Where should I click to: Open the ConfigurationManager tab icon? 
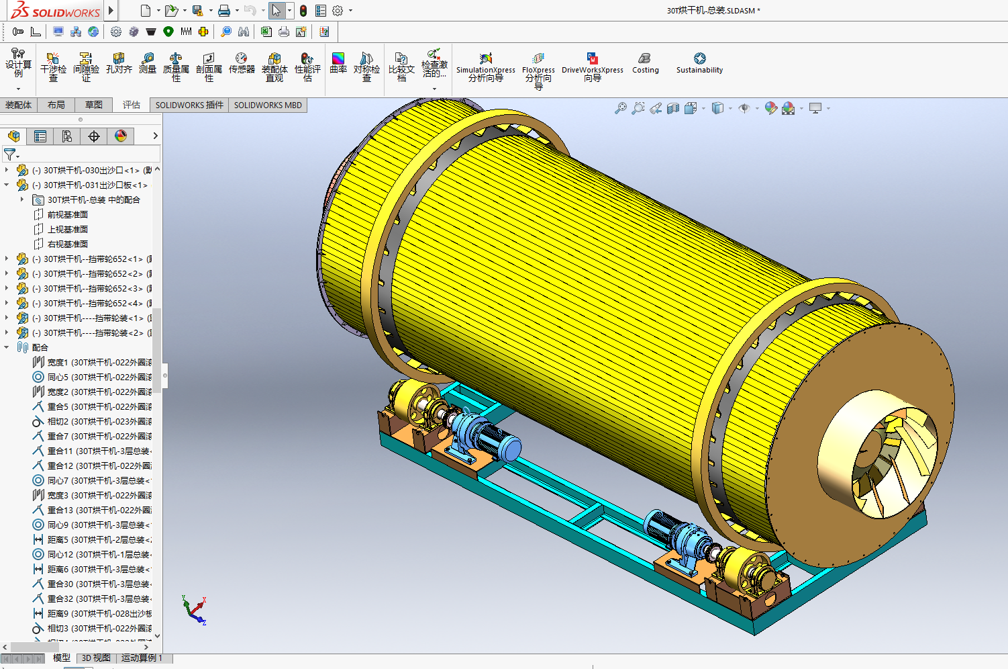click(x=67, y=136)
